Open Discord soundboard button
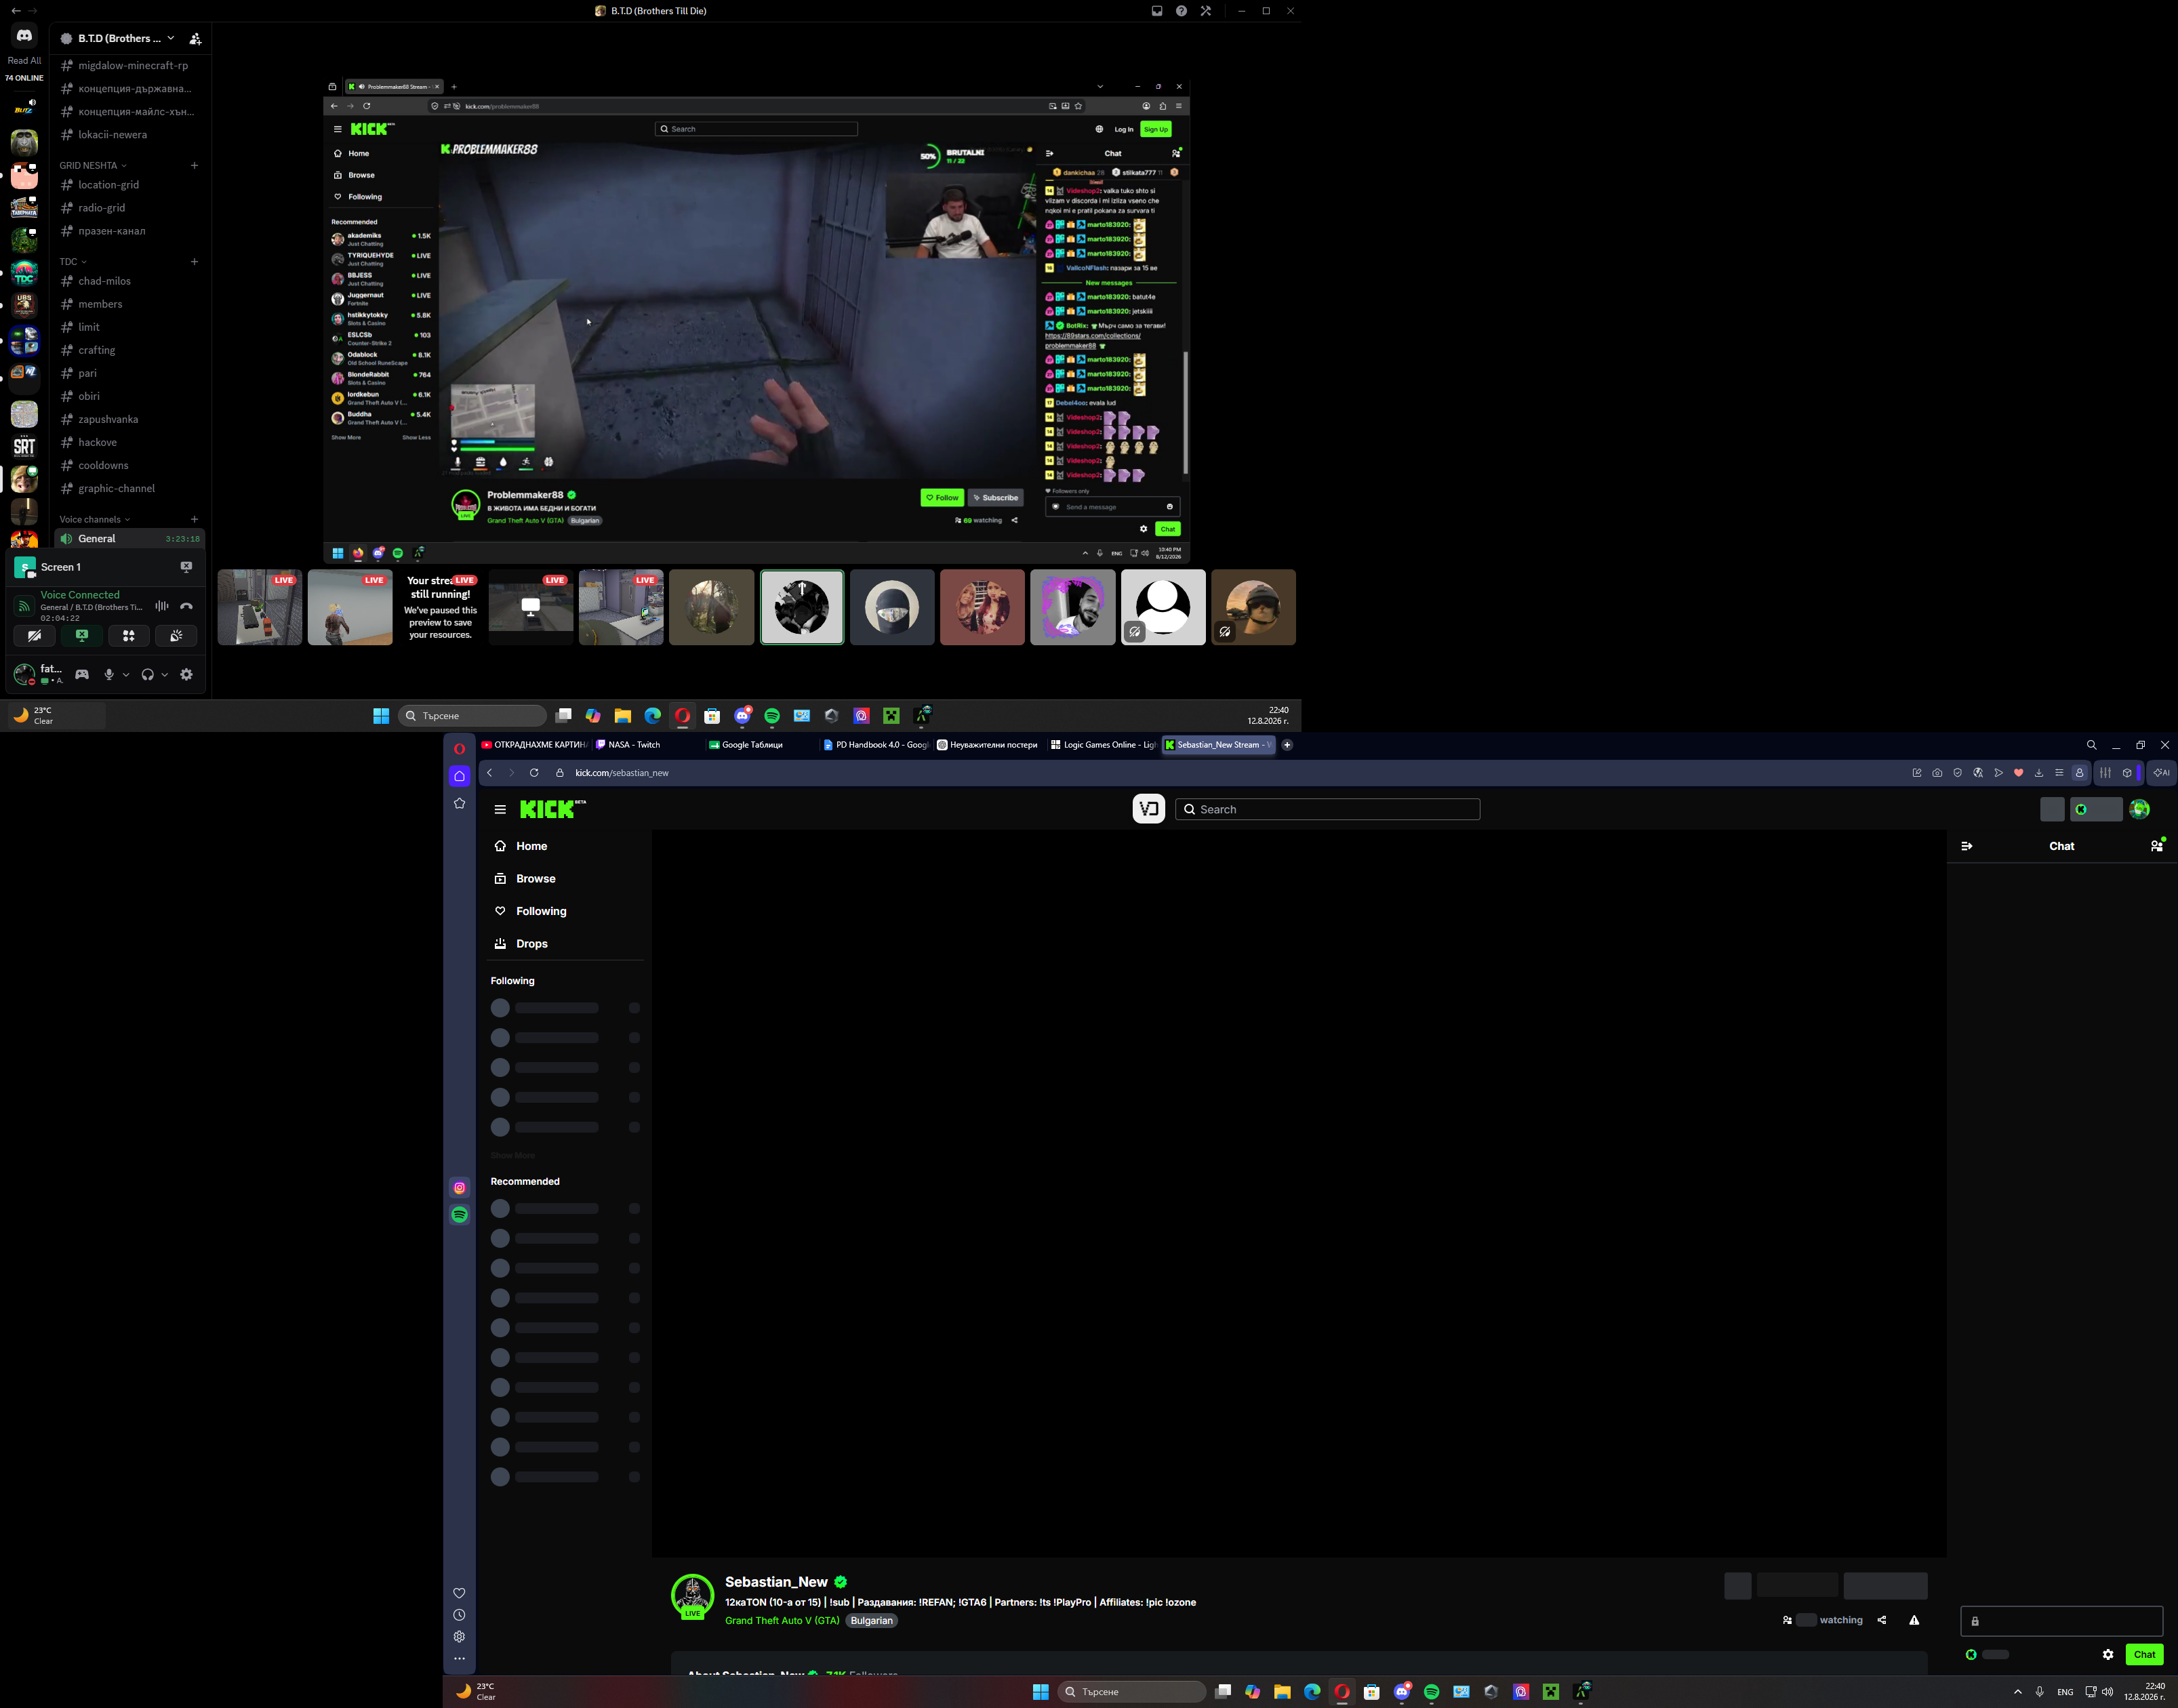The image size is (2178, 1708). click(x=176, y=636)
